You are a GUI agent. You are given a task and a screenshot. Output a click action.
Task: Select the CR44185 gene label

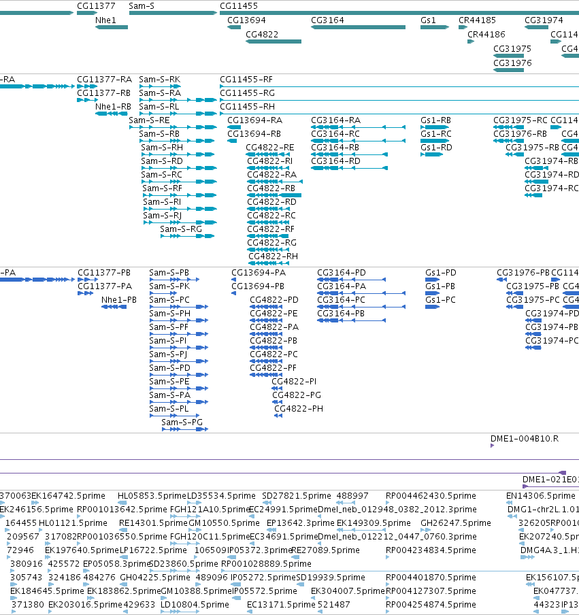[x=477, y=20]
